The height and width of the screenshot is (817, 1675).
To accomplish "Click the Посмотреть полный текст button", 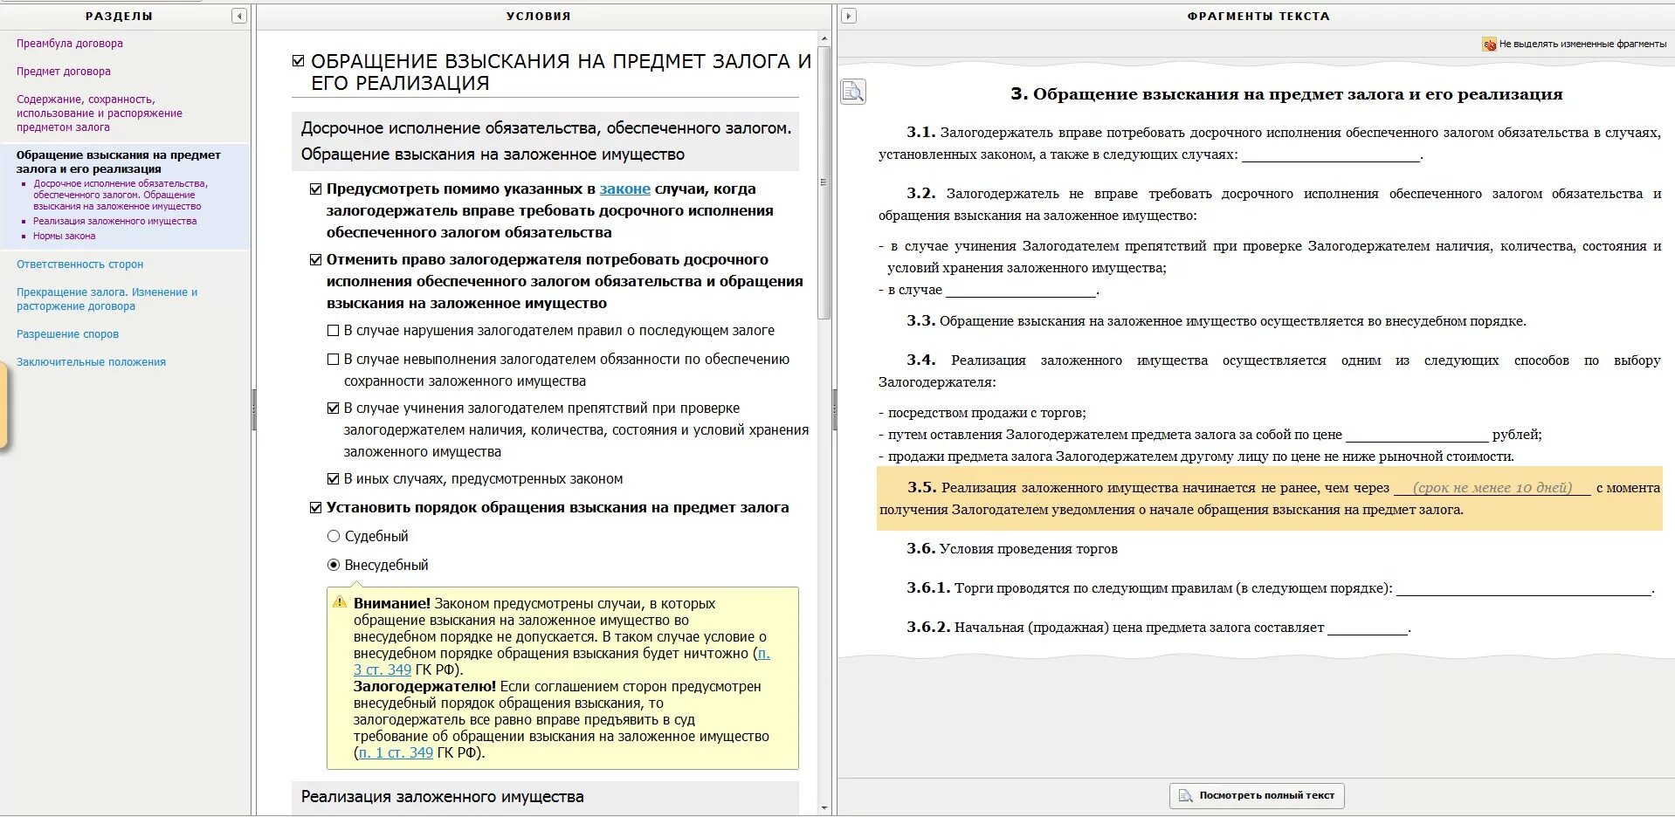I will click(1257, 796).
